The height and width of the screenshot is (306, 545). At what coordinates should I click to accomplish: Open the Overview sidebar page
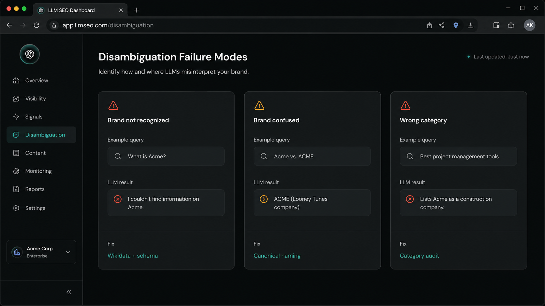tap(41, 80)
